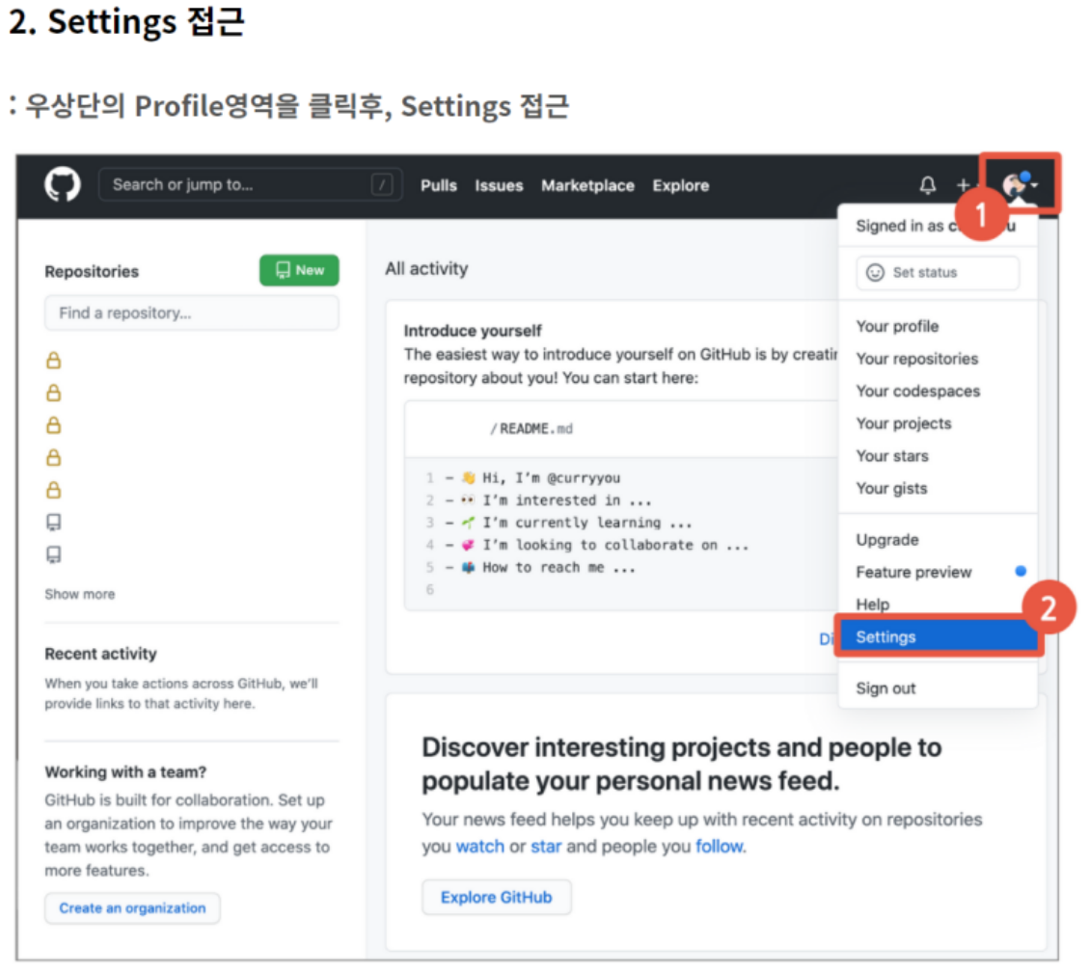This screenshot has width=1088, height=972.
Task: Go to Pulls in the header
Action: tap(439, 186)
